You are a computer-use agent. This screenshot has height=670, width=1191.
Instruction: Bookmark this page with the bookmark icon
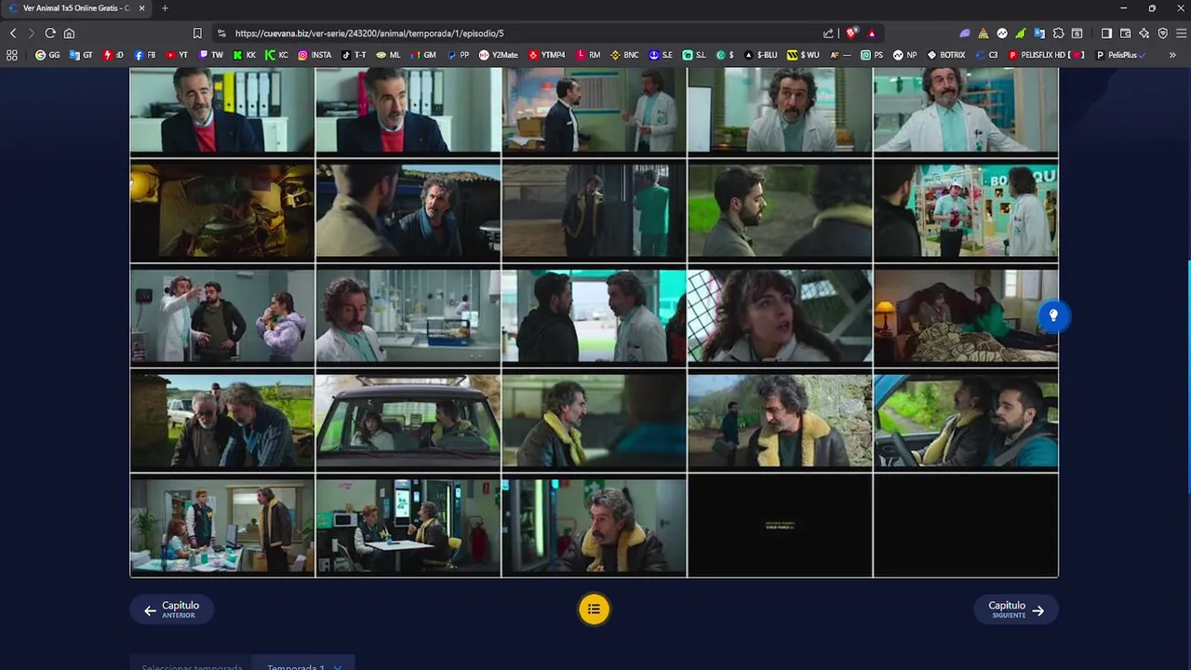[x=197, y=33]
